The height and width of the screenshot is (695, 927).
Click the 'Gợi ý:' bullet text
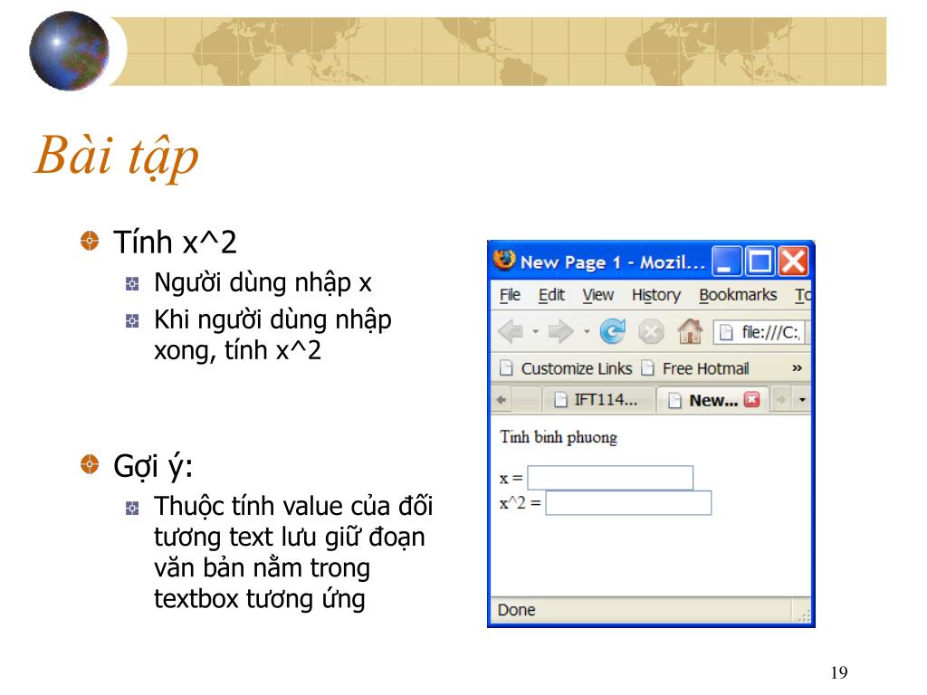[x=153, y=466]
